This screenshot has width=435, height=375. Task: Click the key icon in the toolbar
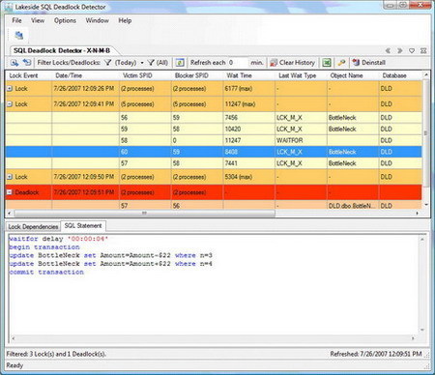click(x=341, y=63)
